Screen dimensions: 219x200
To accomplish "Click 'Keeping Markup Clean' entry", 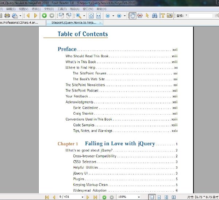I will [x=125, y=185].
